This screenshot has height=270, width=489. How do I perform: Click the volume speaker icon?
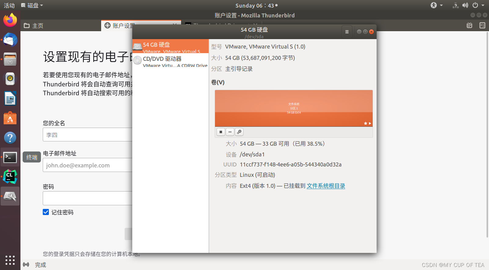(x=465, y=5)
